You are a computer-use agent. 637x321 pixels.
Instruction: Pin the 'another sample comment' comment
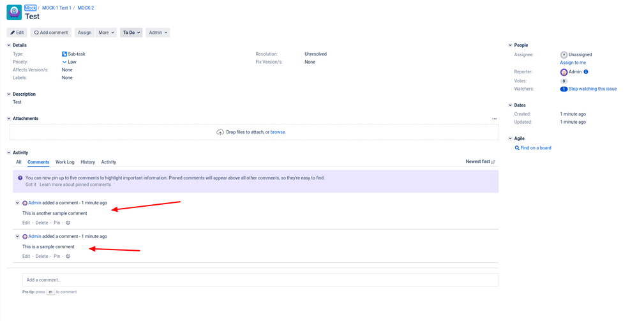point(57,223)
